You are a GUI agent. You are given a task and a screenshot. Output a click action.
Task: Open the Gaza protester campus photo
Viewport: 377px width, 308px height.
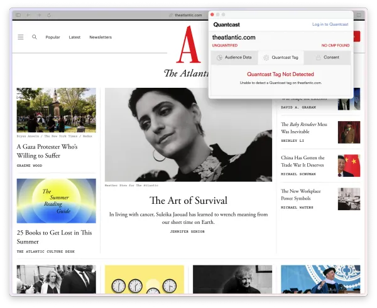coord(57,110)
